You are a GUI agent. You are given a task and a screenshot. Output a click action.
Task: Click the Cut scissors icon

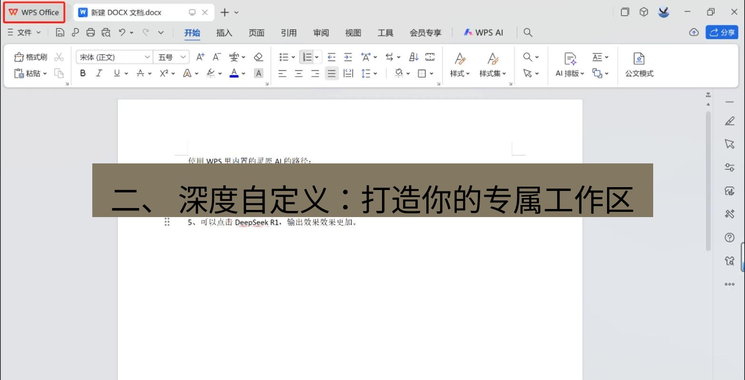(59, 57)
